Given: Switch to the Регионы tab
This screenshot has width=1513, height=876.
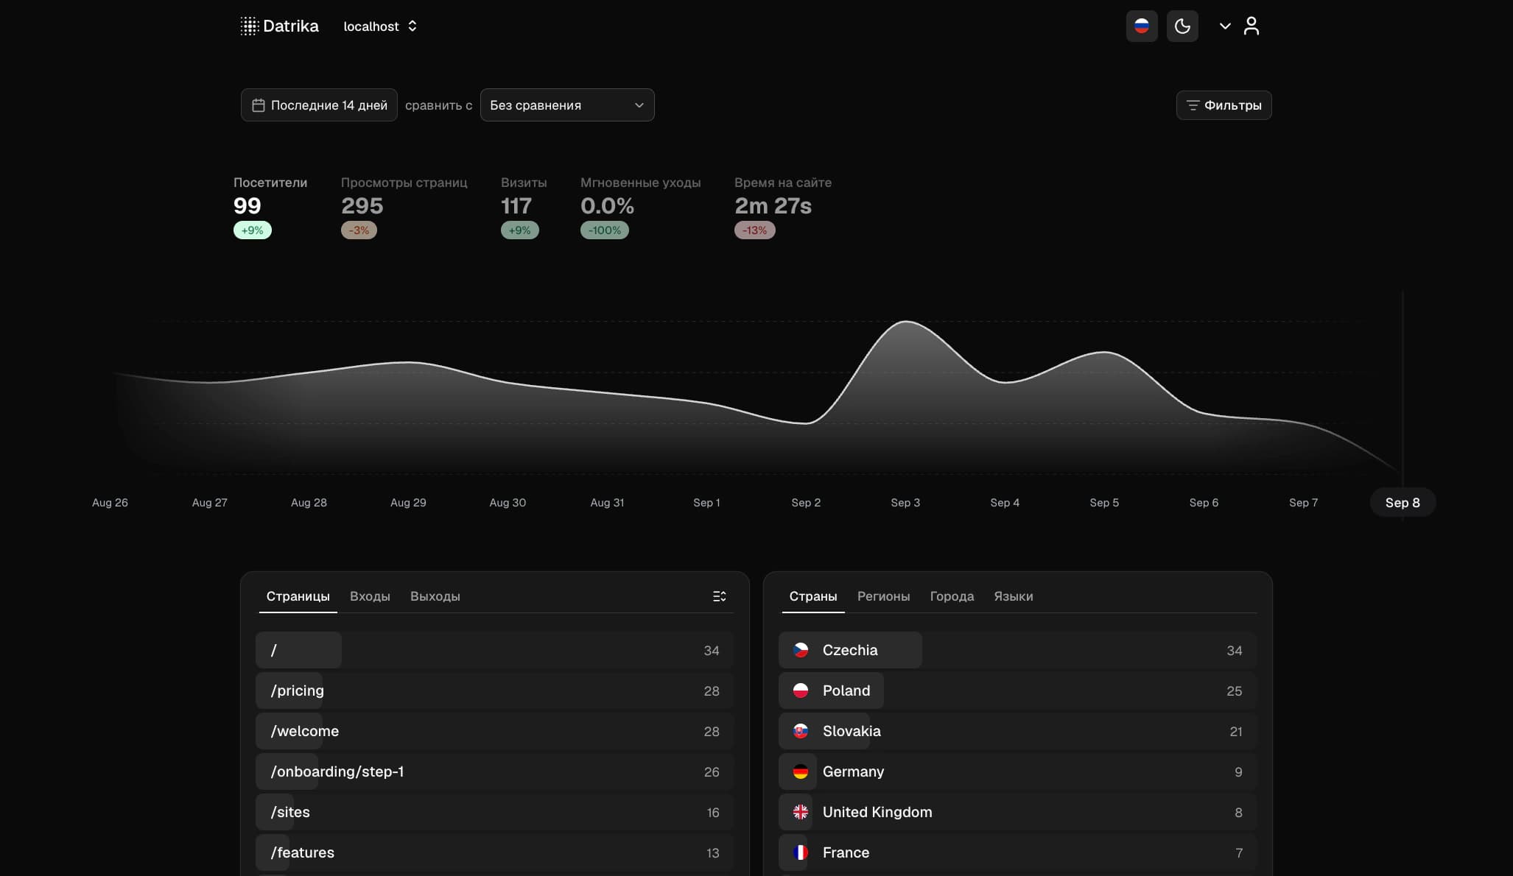Looking at the screenshot, I should click(x=883, y=596).
